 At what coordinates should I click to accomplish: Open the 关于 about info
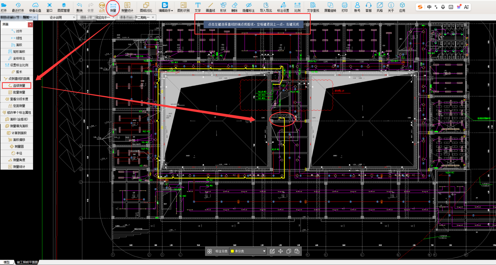pos(391,7)
